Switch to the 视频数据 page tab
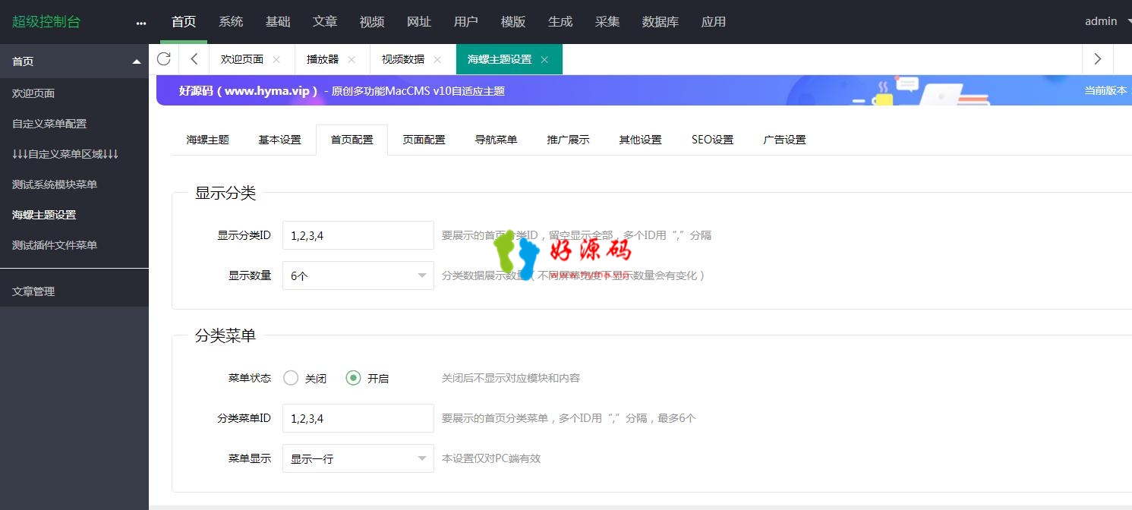 (x=403, y=59)
